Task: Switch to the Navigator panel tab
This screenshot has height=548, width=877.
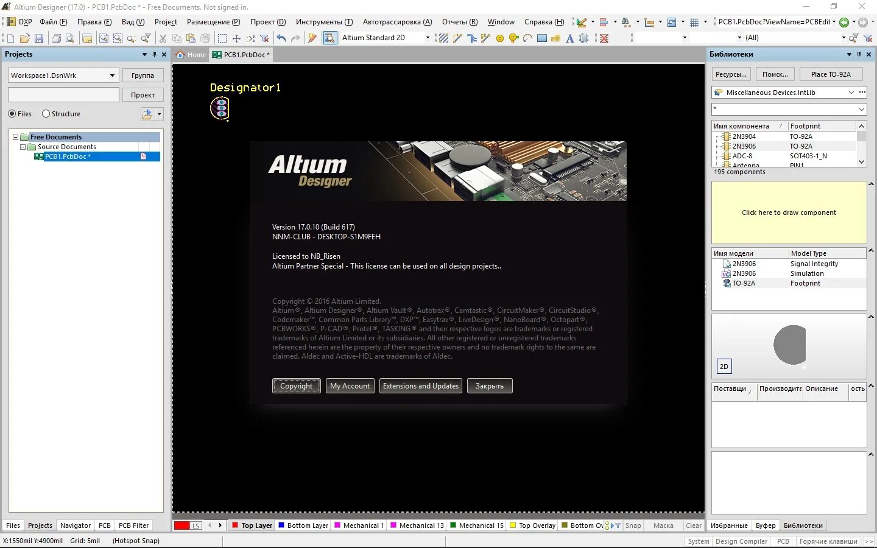Action: point(76,525)
